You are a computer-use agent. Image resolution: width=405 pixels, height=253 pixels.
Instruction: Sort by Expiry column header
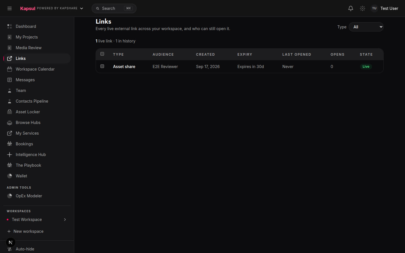tap(245, 55)
